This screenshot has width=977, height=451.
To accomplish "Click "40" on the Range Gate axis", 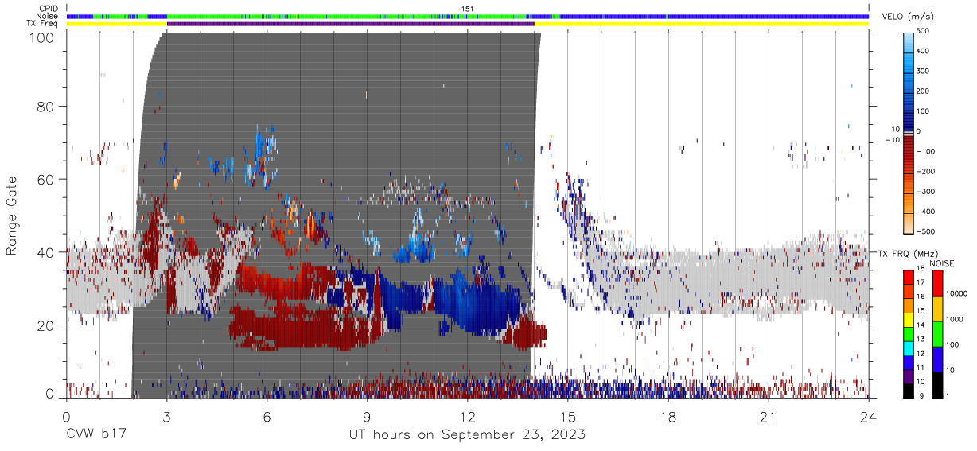I will pyautogui.click(x=46, y=252).
